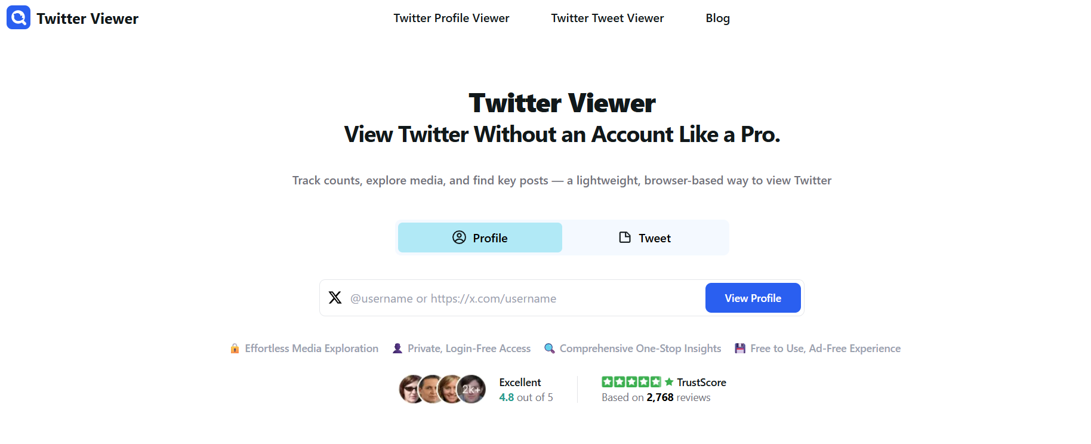Click the 4.8 out of 5 rating

[x=526, y=397]
